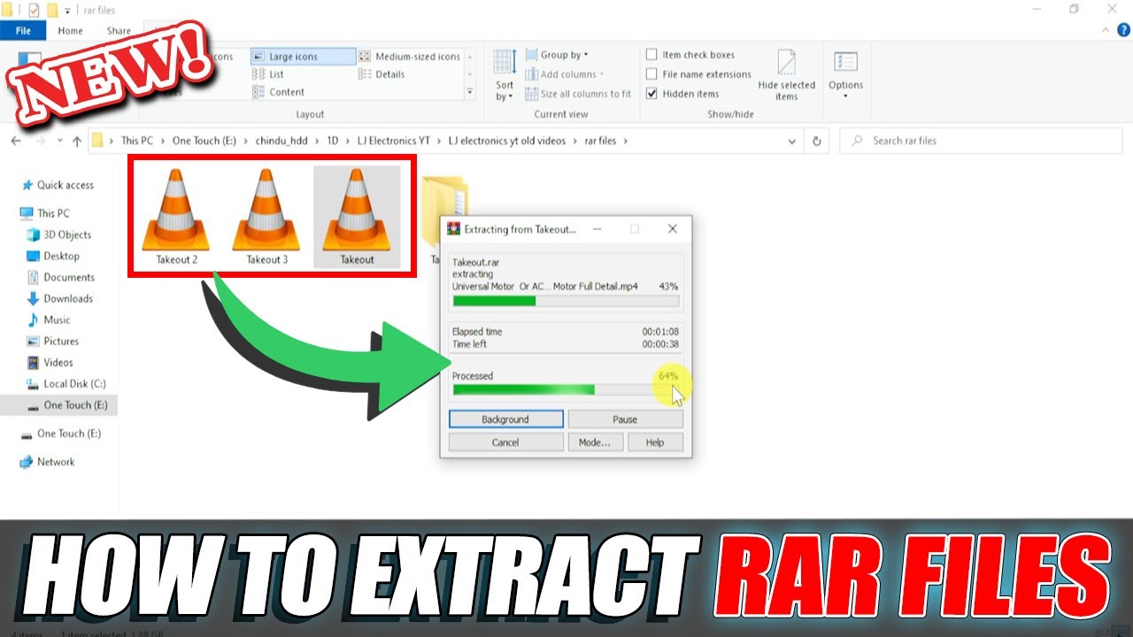
Task: Click quick access properties checkmark icon
Action: click(35, 10)
